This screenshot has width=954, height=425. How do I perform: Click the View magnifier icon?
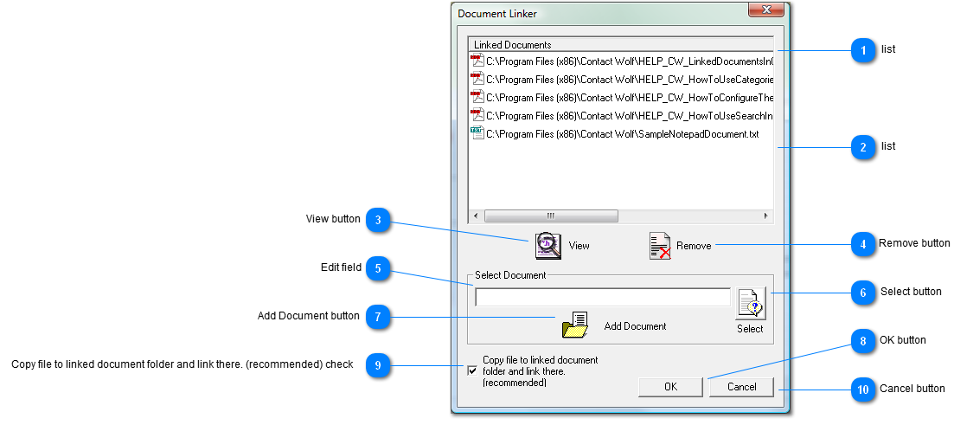(x=548, y=246)
